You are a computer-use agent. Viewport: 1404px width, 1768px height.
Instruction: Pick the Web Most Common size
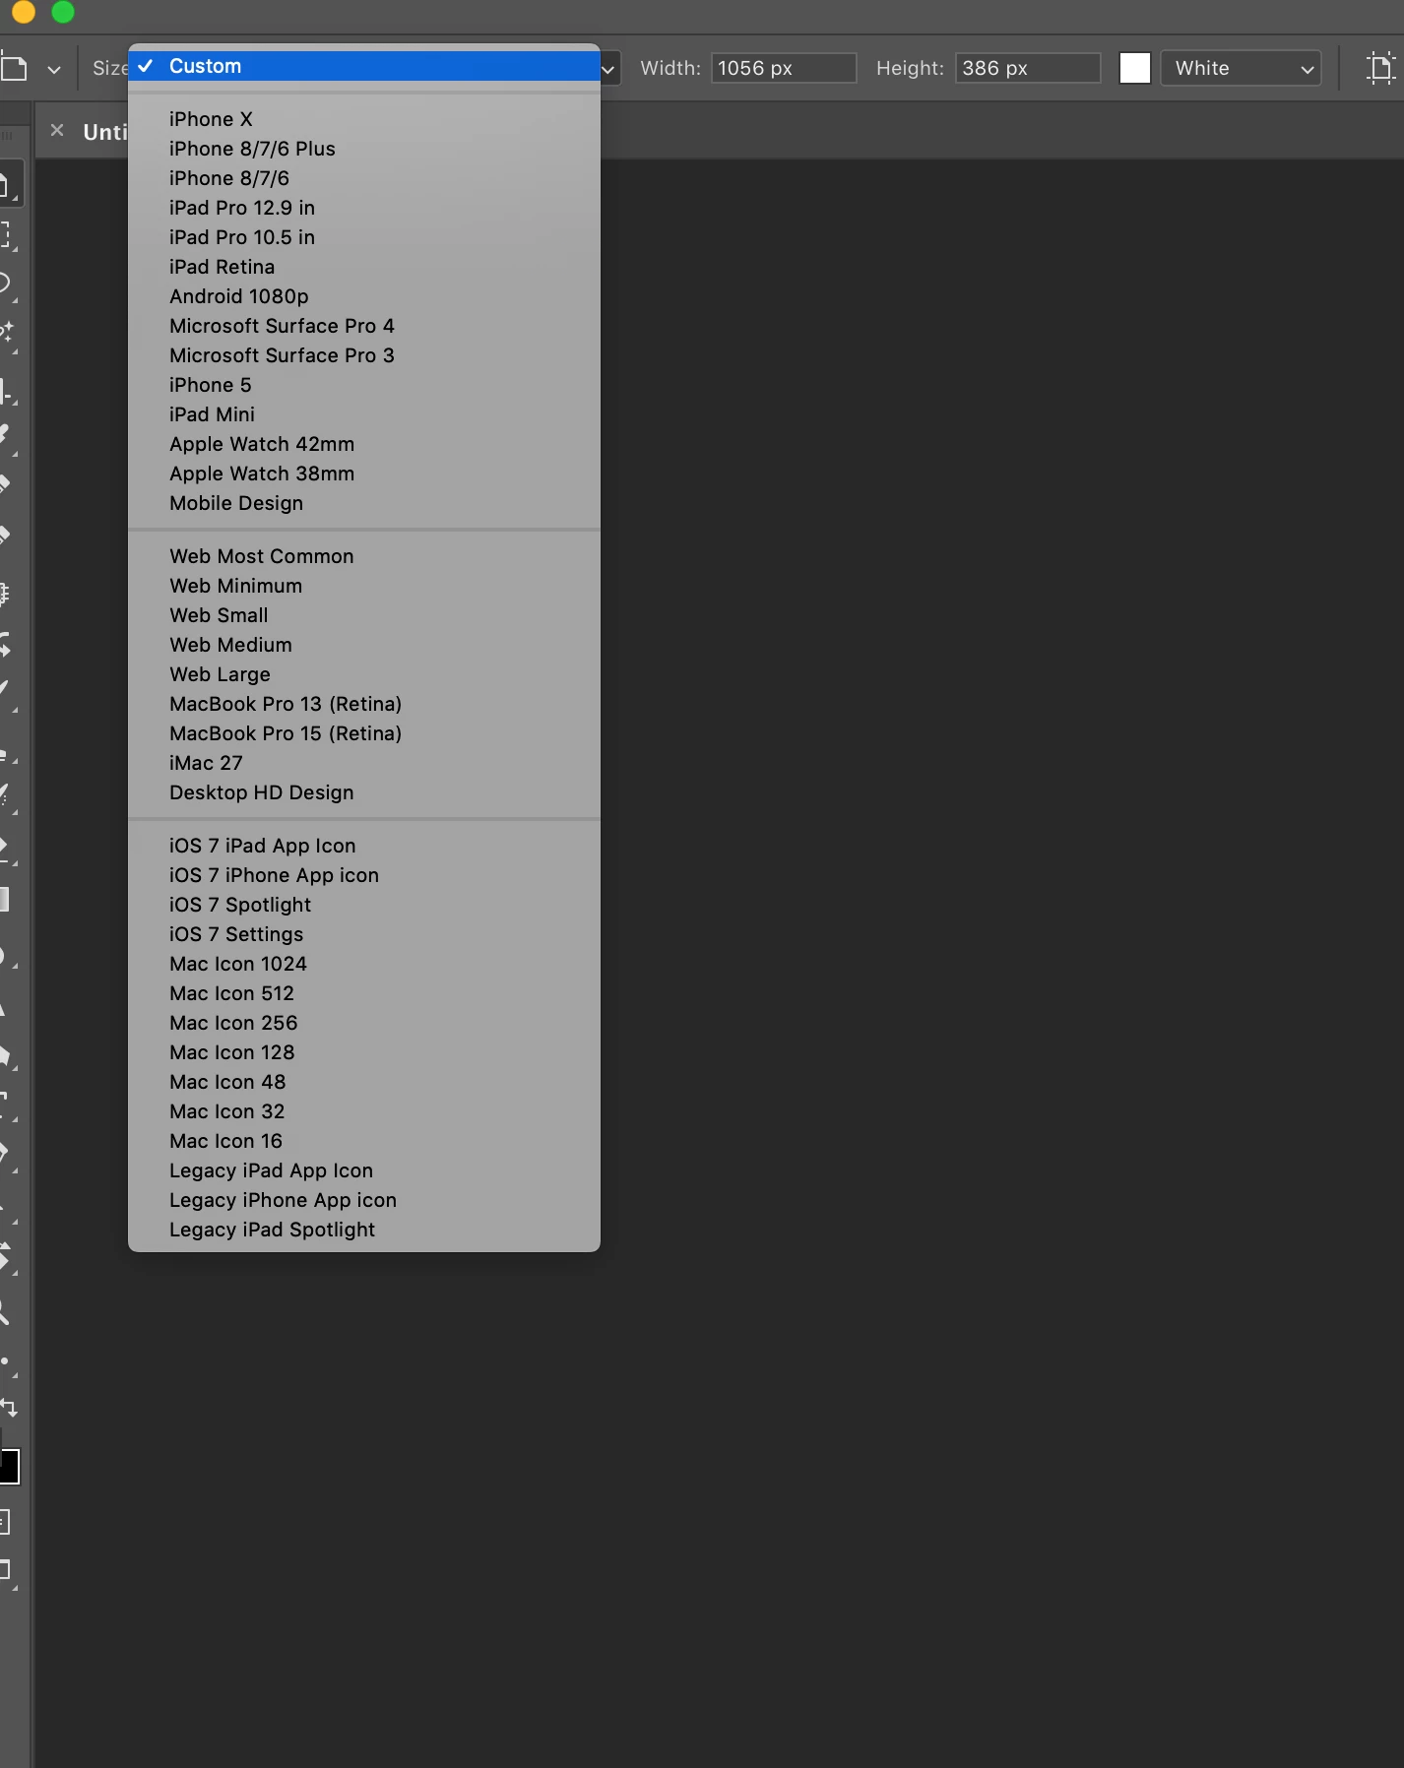coord(364,556)
